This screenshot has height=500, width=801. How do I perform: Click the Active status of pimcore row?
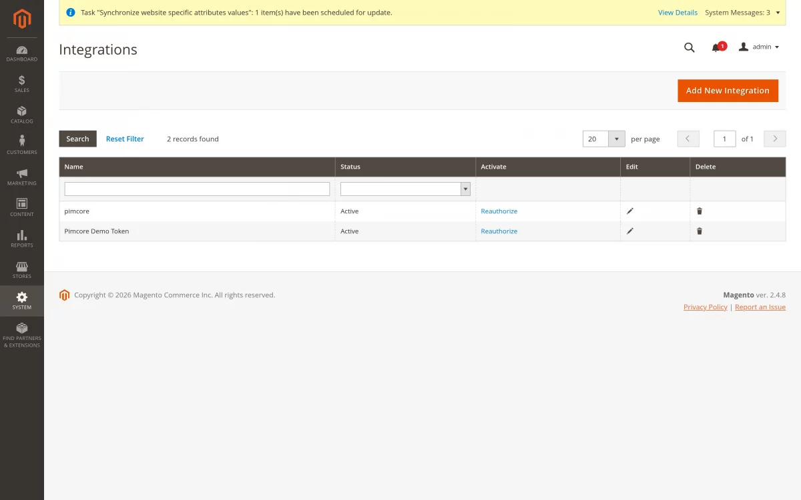(349, 211)
